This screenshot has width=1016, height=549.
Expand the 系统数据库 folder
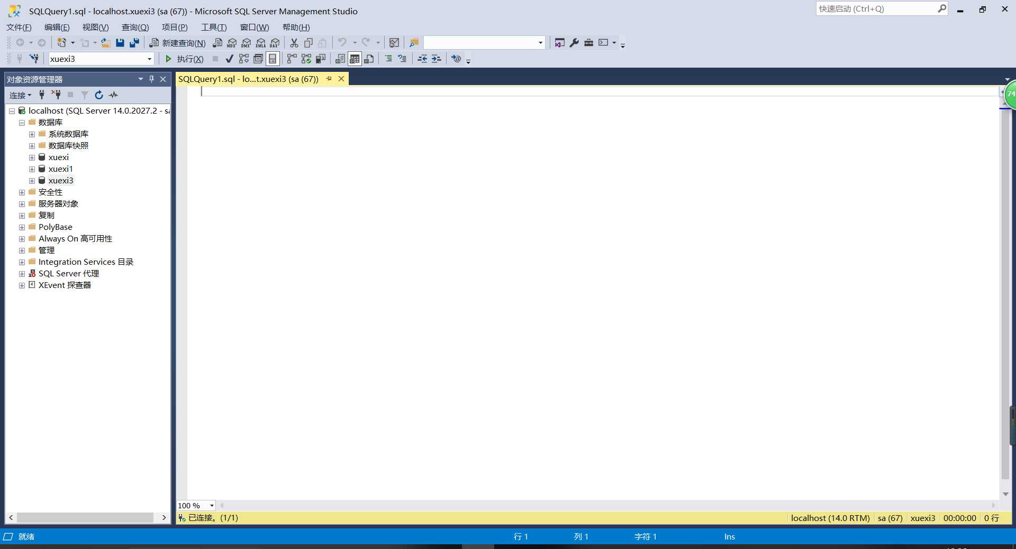tap(32, 134)
